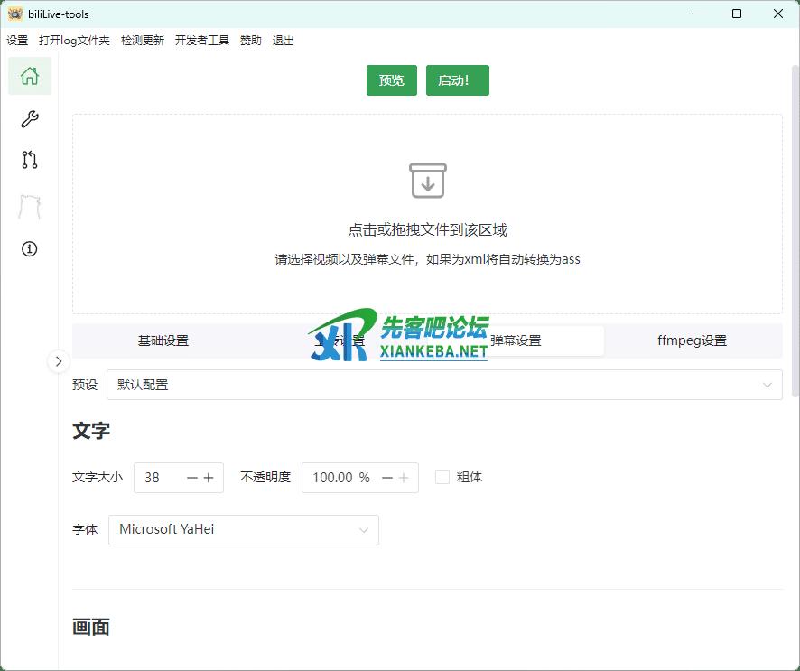The width and height of the screenshot is (800, 671).
Task: Open the wrench tools sidebar icon
Action: point(30,119)
